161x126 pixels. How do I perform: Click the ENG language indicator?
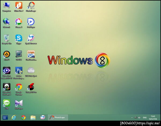[145, 117]
